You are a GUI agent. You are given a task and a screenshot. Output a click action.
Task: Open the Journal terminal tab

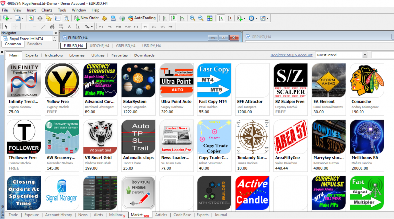221,215
